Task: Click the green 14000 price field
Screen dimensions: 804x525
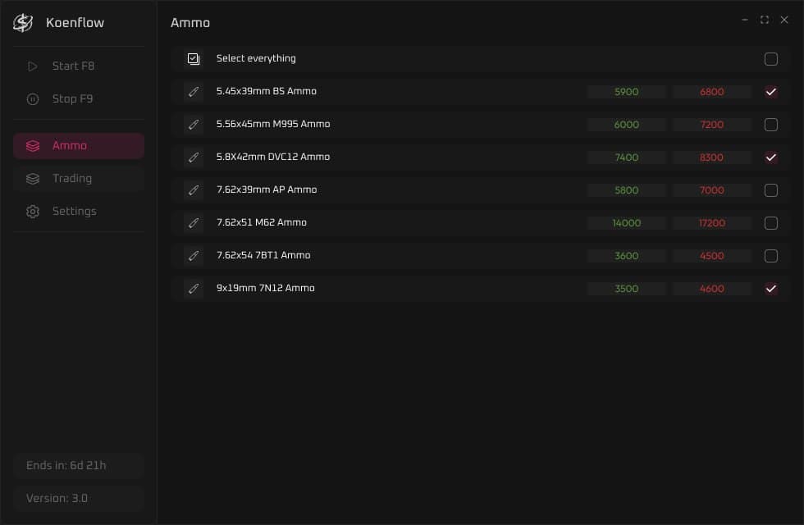Action: click(627, 223)
